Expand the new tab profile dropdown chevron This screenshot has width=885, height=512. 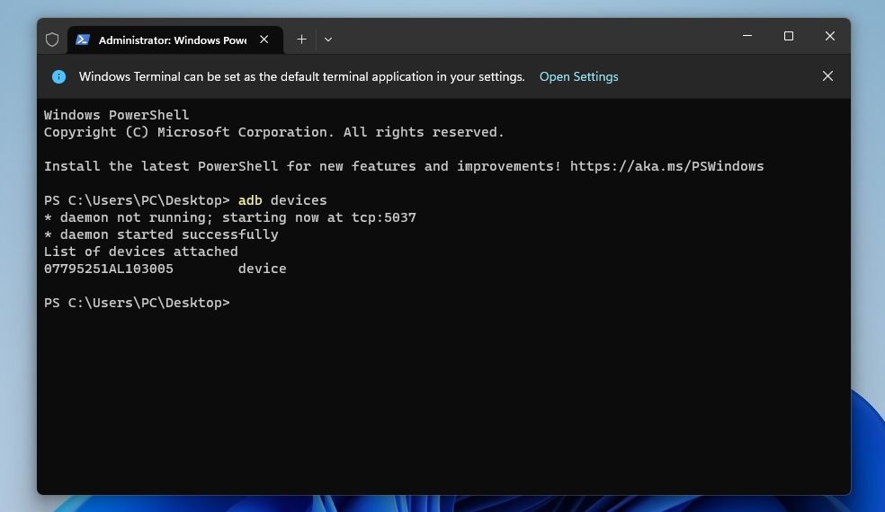[x=328, y=40]
